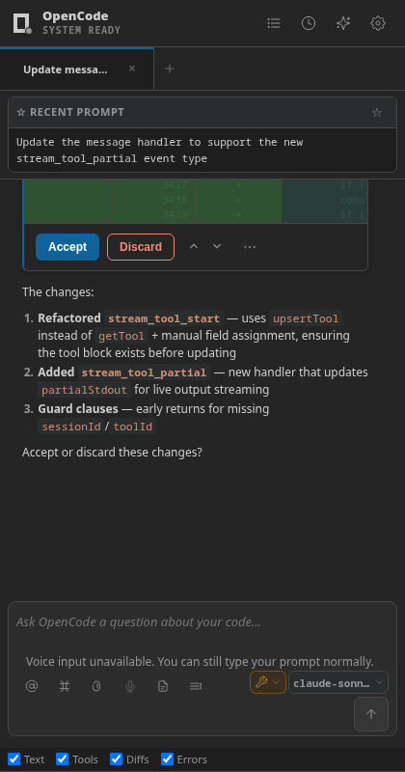Open the sessions list icon in header
Viewport: 405px width, 772px height.
point(274,23)
